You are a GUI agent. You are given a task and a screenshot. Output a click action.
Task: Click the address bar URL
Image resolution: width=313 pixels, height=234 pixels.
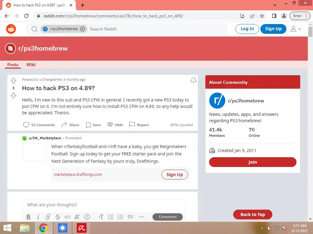click(113, 16)
